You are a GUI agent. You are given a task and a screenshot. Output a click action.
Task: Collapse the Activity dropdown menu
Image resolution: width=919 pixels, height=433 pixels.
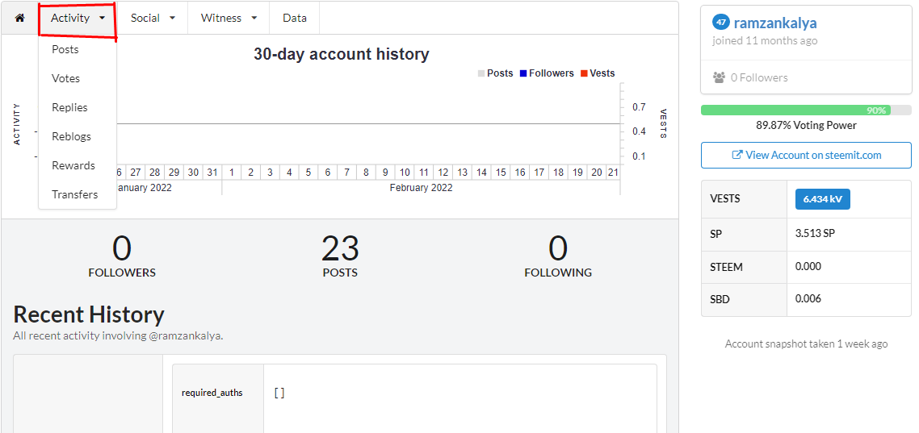click(x=78, y=18)
